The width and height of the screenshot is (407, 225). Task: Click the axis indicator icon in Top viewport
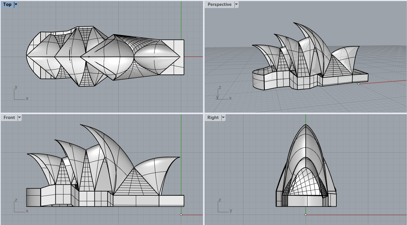point(21,93)
